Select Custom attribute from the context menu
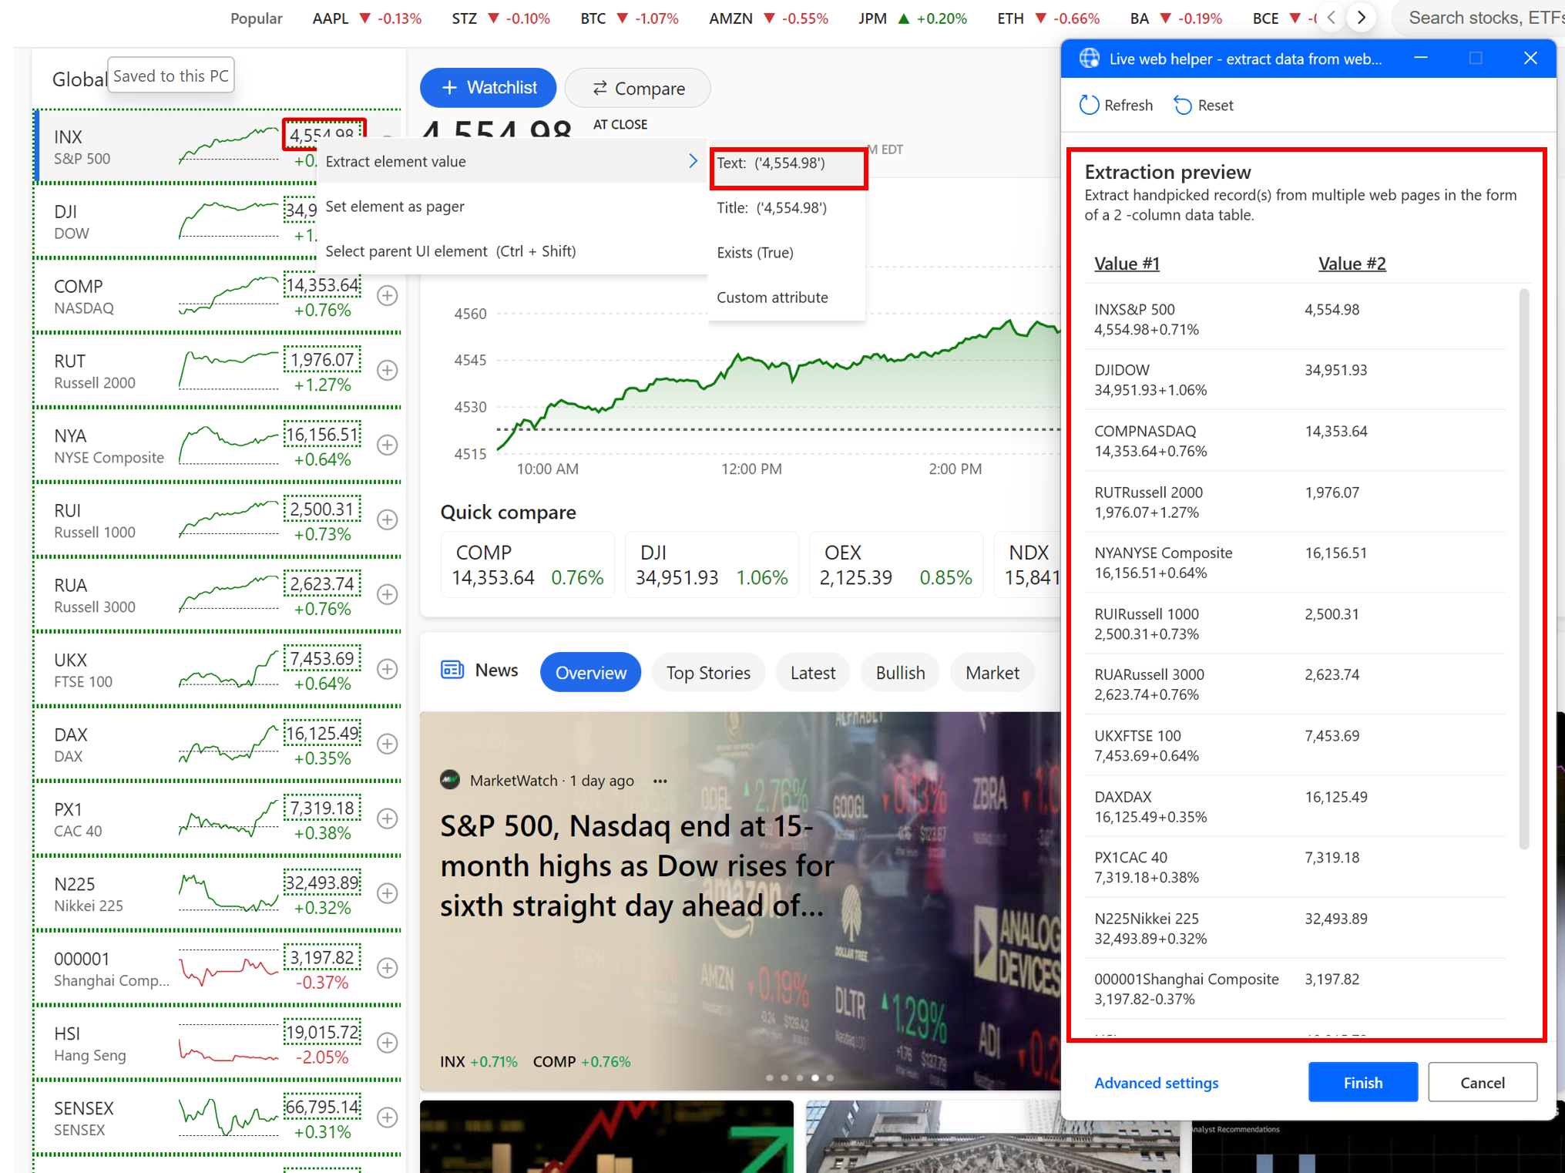 click(772, 297)
